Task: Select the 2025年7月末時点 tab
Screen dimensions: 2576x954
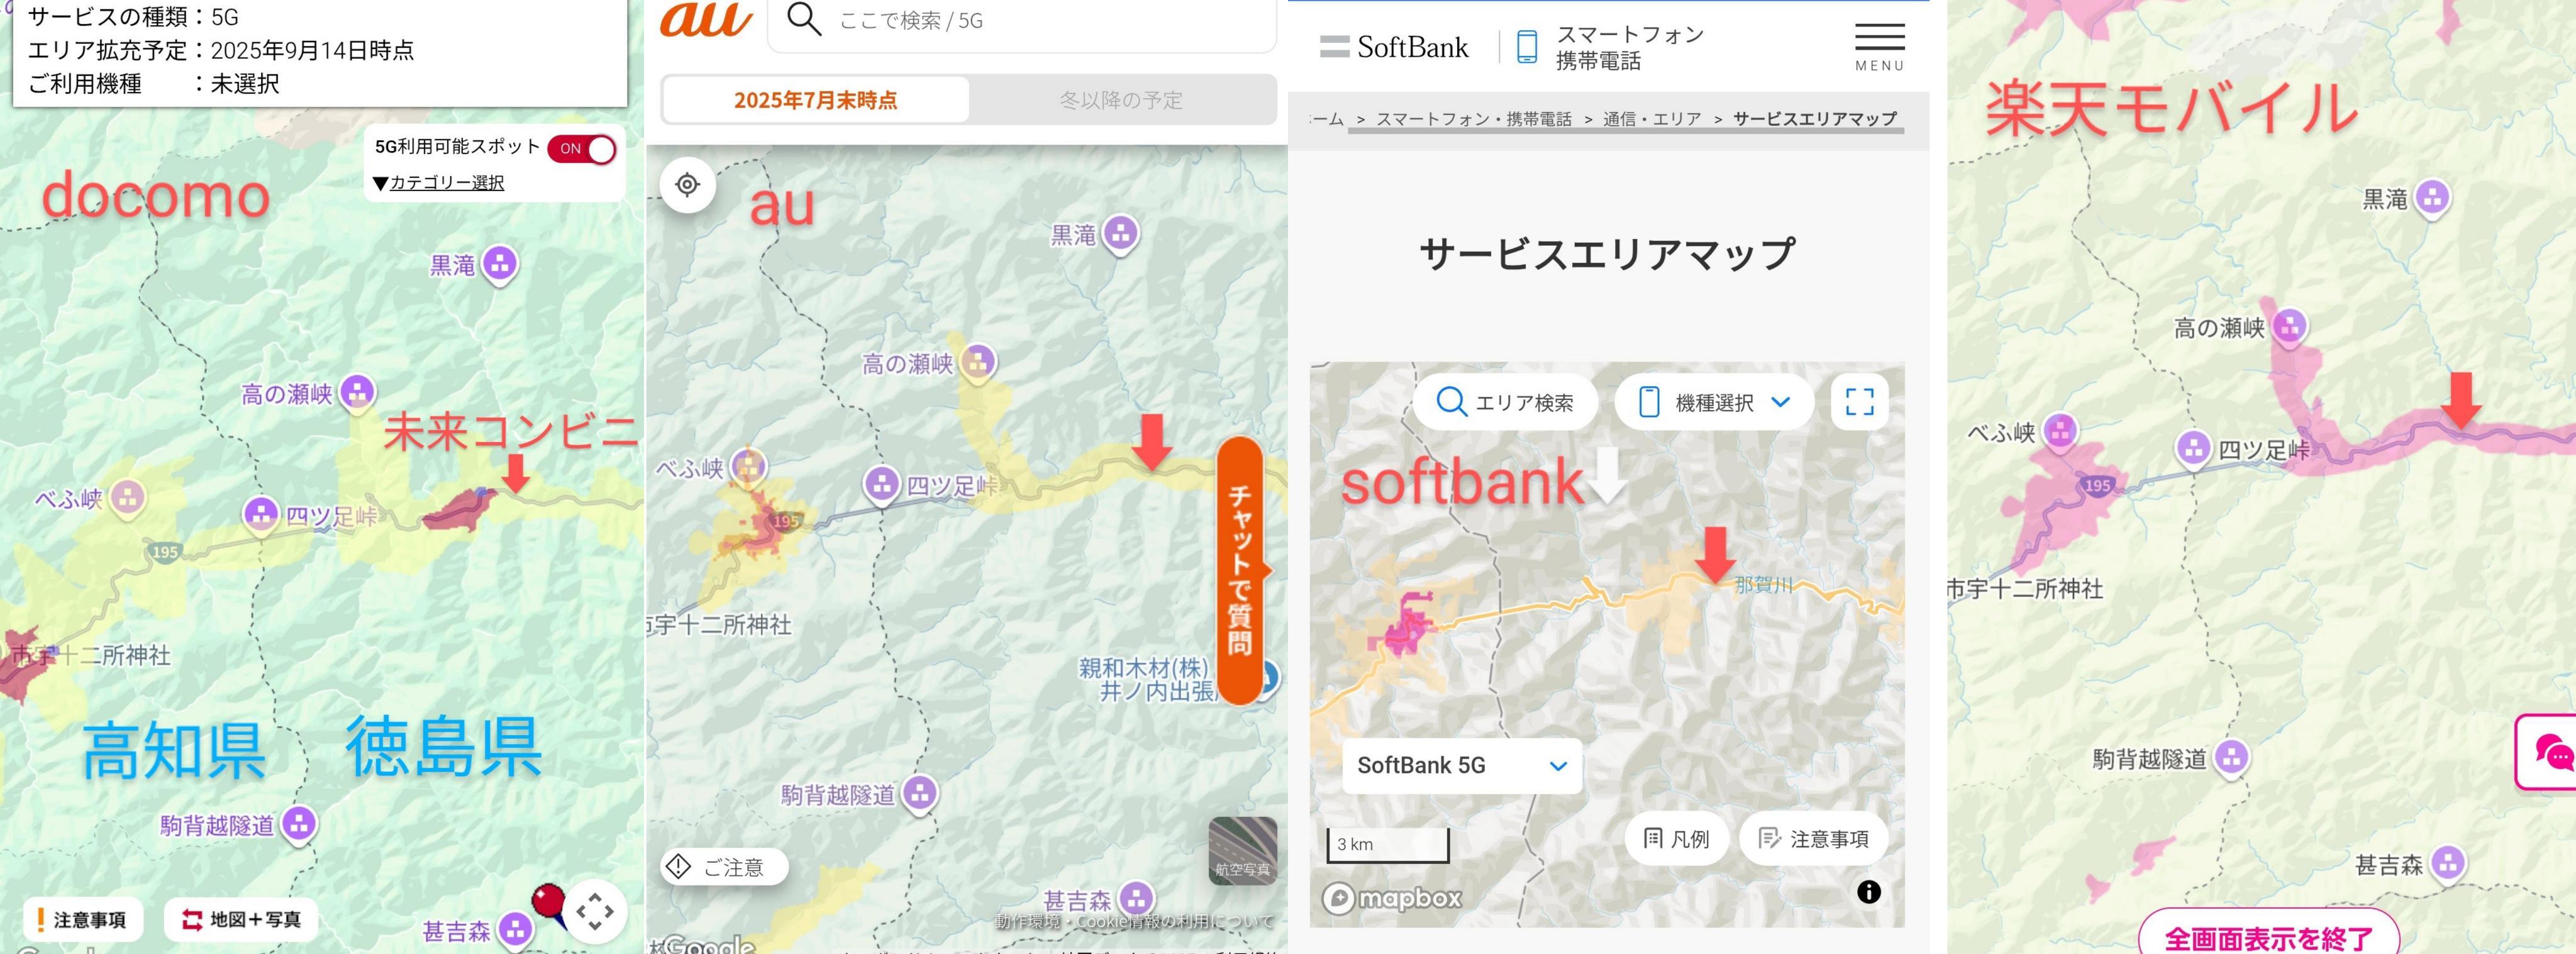Action: pos(815,100)
